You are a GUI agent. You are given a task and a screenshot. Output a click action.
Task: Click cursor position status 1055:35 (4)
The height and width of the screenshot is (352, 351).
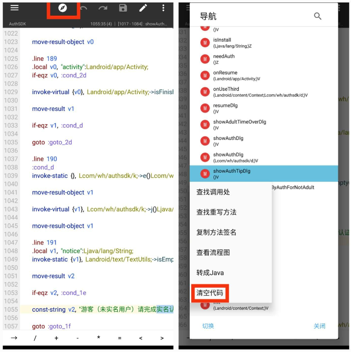[x=101, y=24]
